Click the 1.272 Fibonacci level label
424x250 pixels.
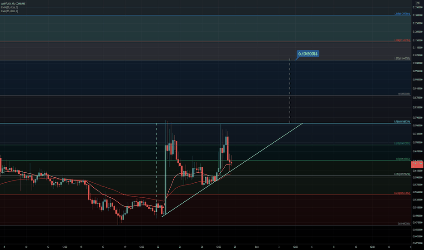(402, 58)
